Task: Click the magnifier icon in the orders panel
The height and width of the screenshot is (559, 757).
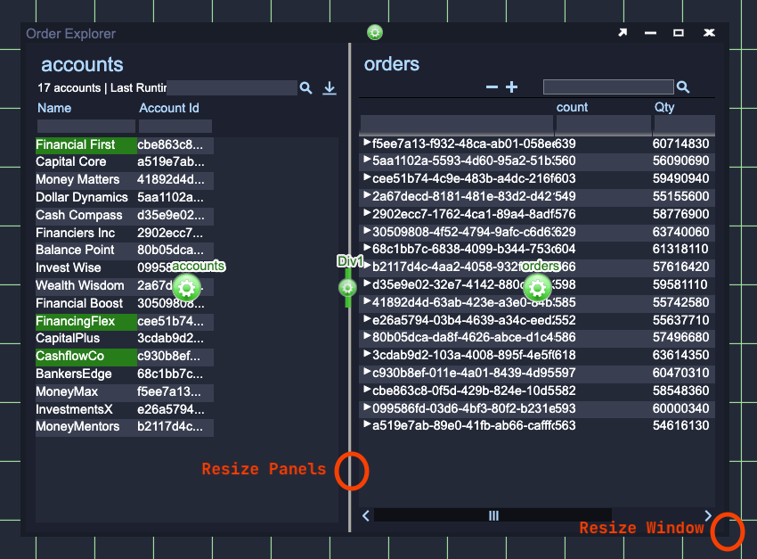Action: 683,87
